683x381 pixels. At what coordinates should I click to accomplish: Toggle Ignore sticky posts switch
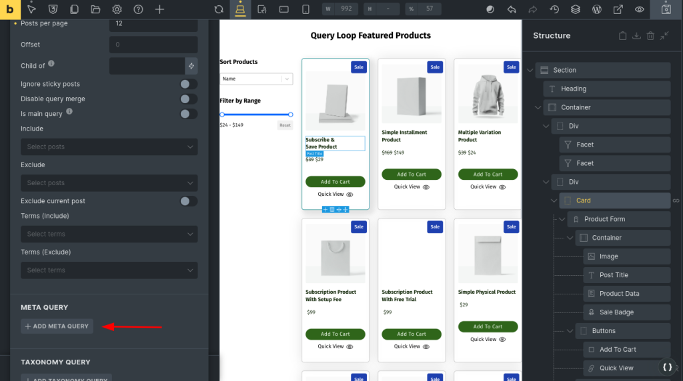click(x=188, y=84)
